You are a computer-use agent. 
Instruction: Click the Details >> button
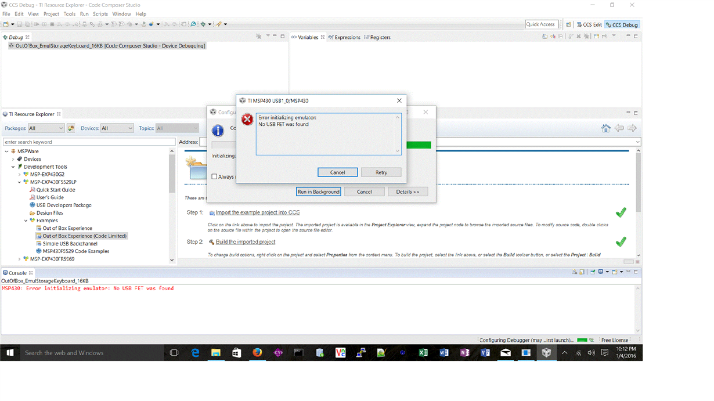pyautogui.click(x=408, y=192)
